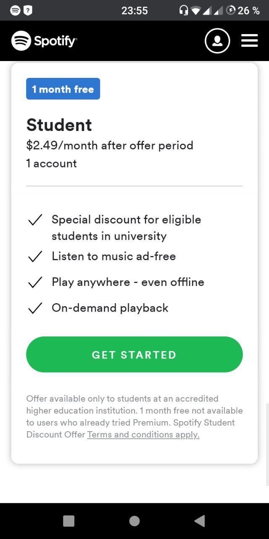Open the Spotify logo home link
Image resolution: width=269 pixels, height=539 pixels.
44,41
